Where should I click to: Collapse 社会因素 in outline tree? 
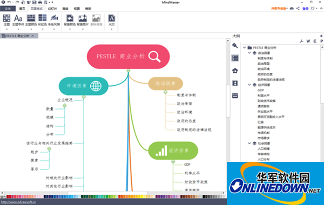[x=249, y=143]
